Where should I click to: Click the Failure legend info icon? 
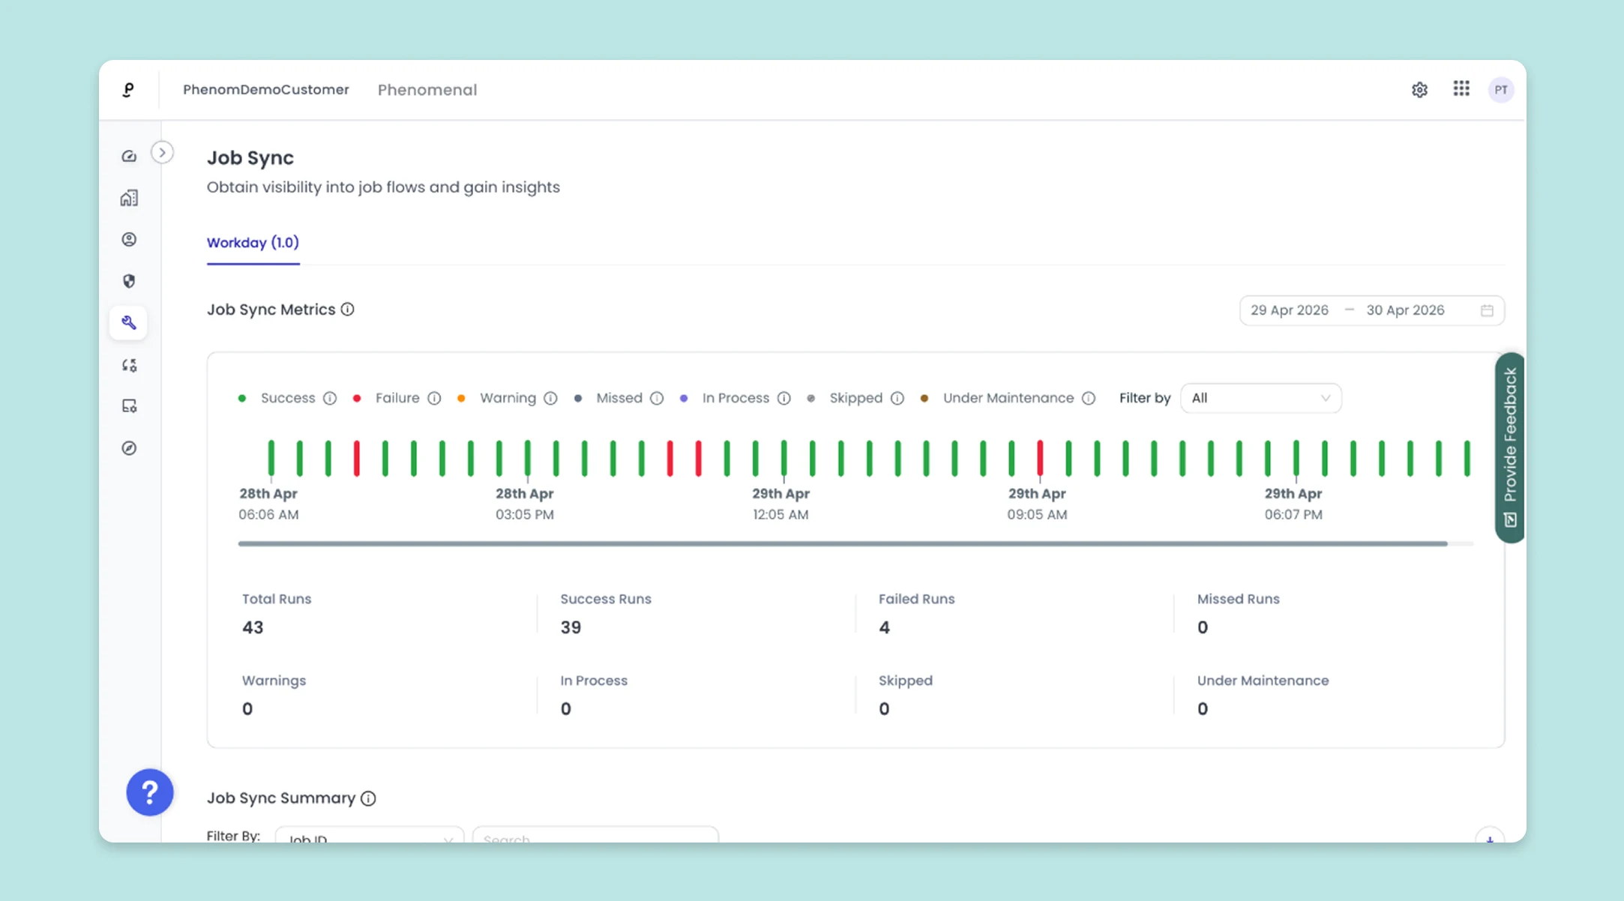434,398
